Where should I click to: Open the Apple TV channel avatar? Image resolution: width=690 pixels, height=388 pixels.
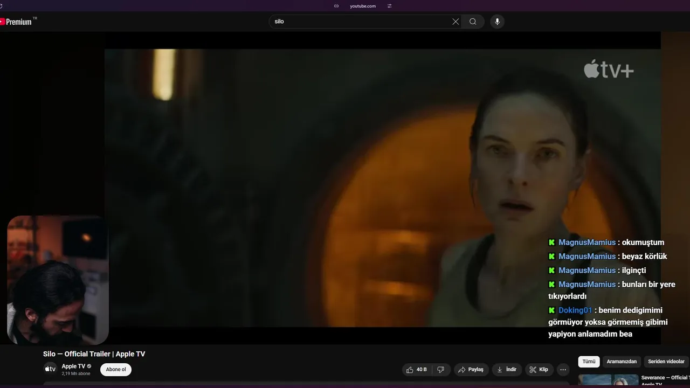click(50, 369)
